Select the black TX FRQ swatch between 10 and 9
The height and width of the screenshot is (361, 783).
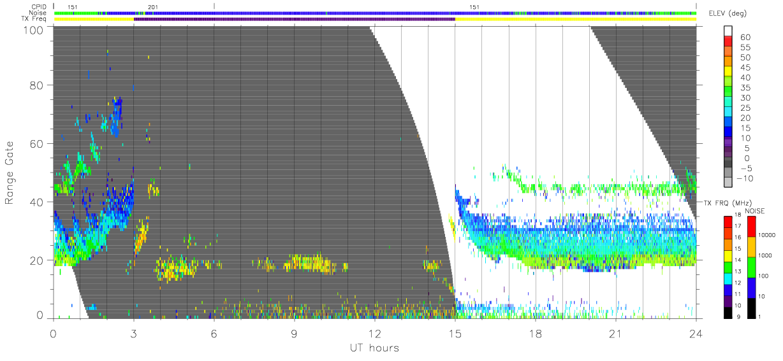[728, 312]
